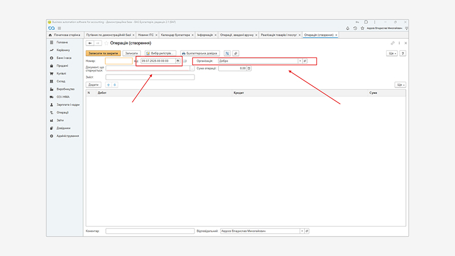Image resolution: width=455 pixels, height=256 pixels.
Task: Open the Організація link icon
Action: [x=305, y=61]
